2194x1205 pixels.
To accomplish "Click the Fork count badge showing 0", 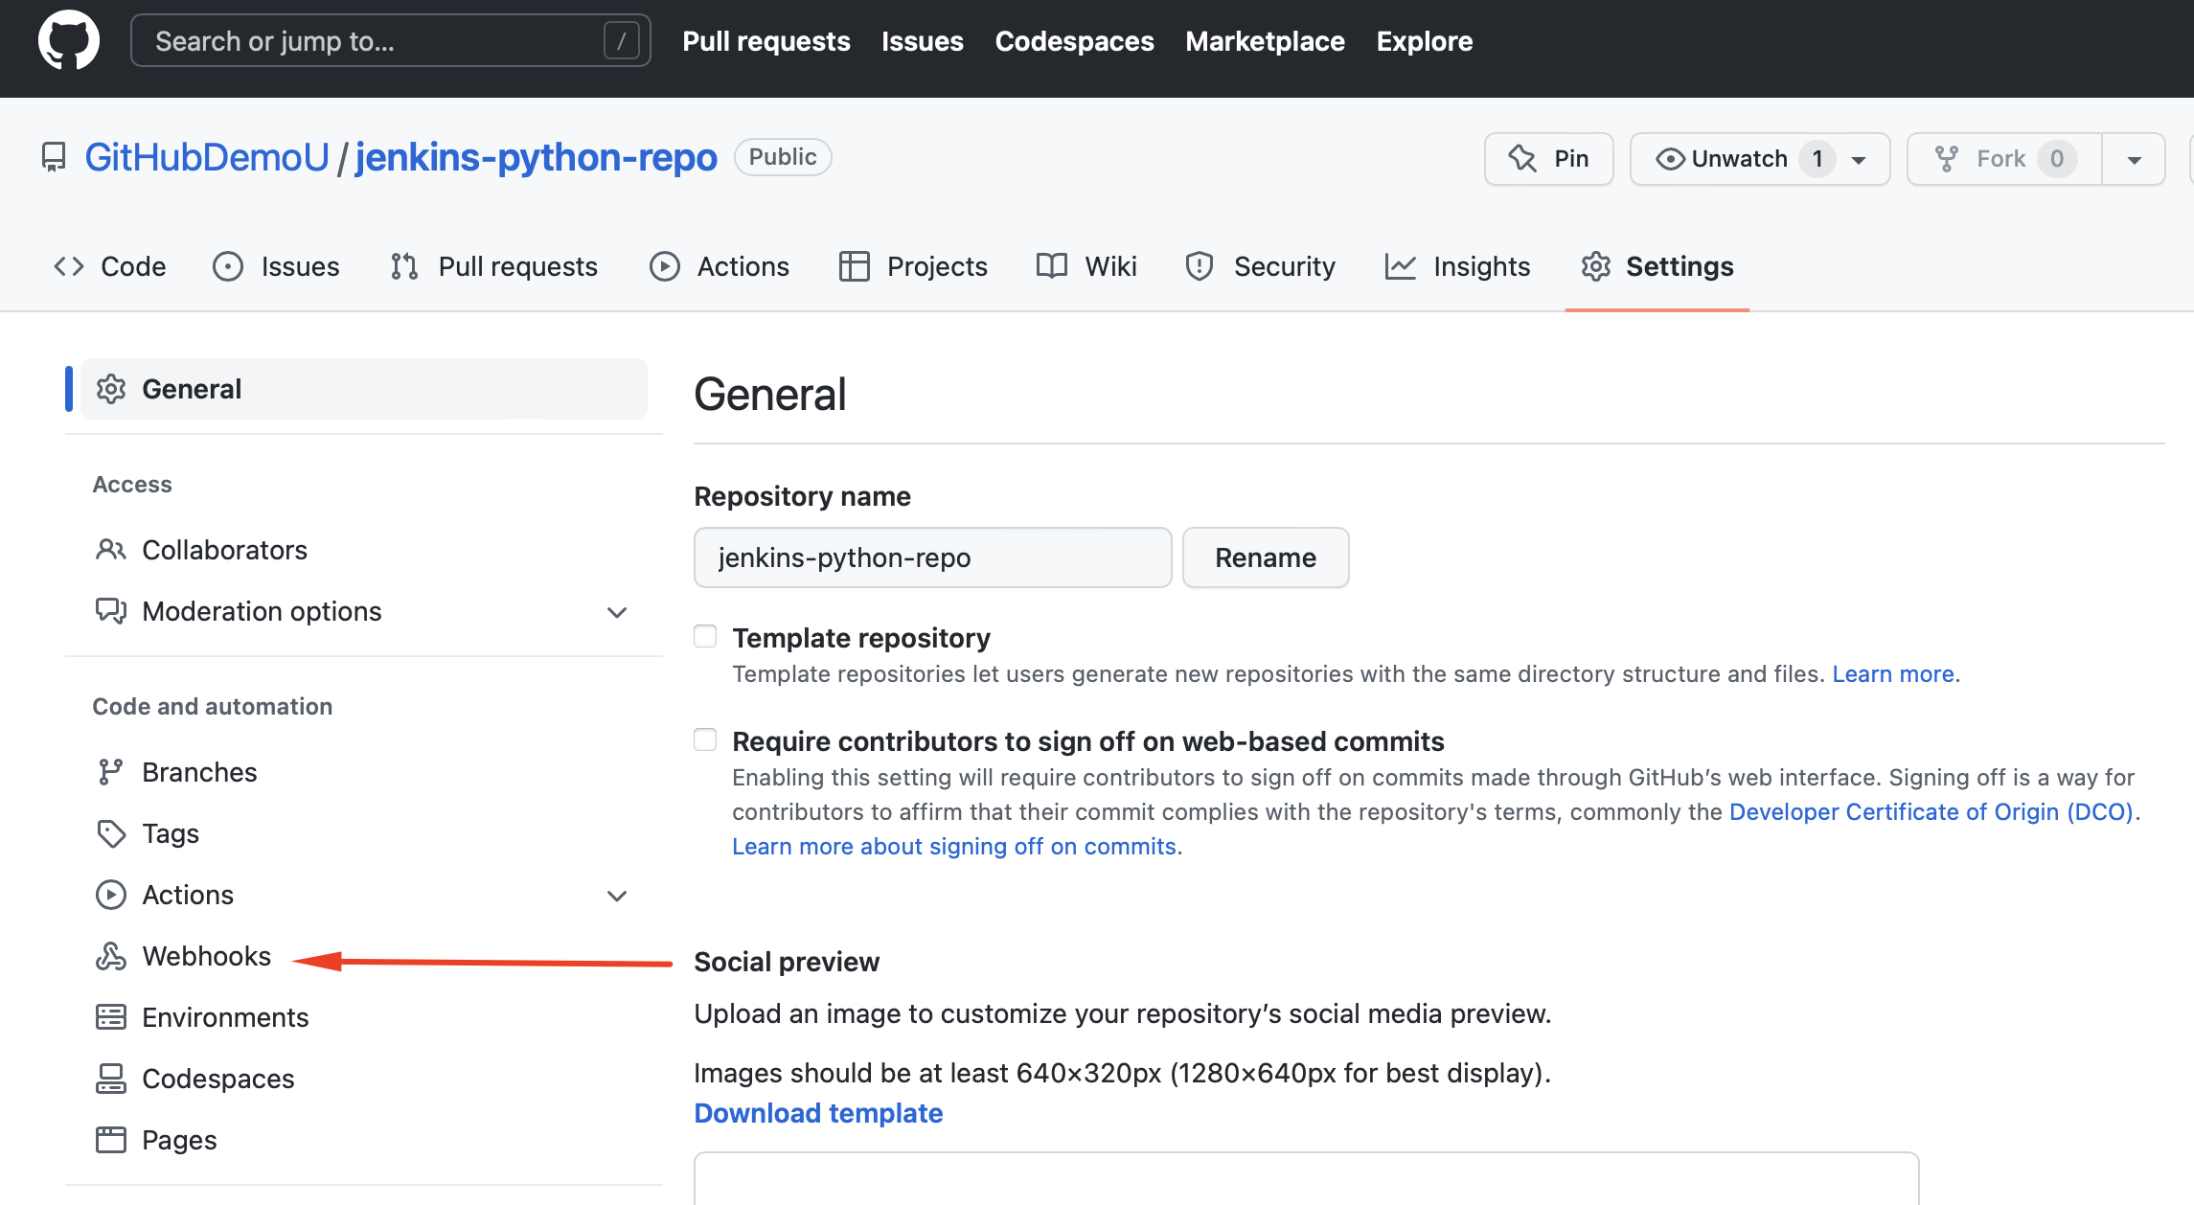I will [2057, 159].
